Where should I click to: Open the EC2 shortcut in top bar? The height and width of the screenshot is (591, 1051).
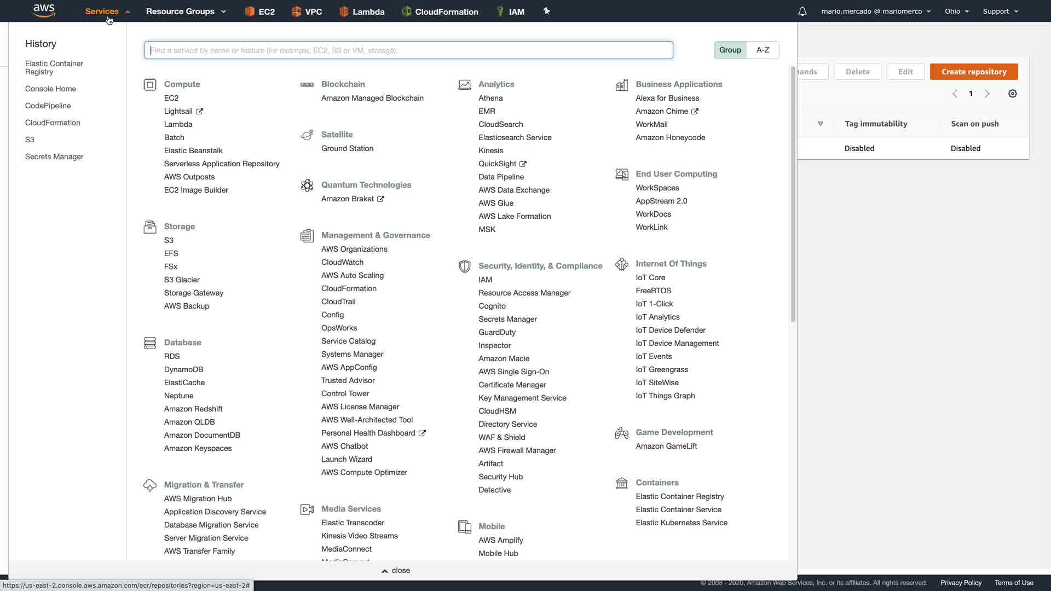[260, 11]
